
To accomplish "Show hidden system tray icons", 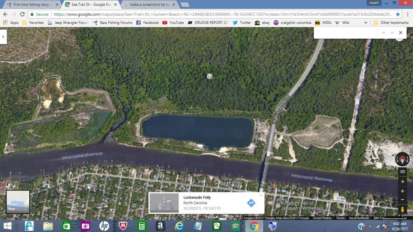I will point(370,226).
